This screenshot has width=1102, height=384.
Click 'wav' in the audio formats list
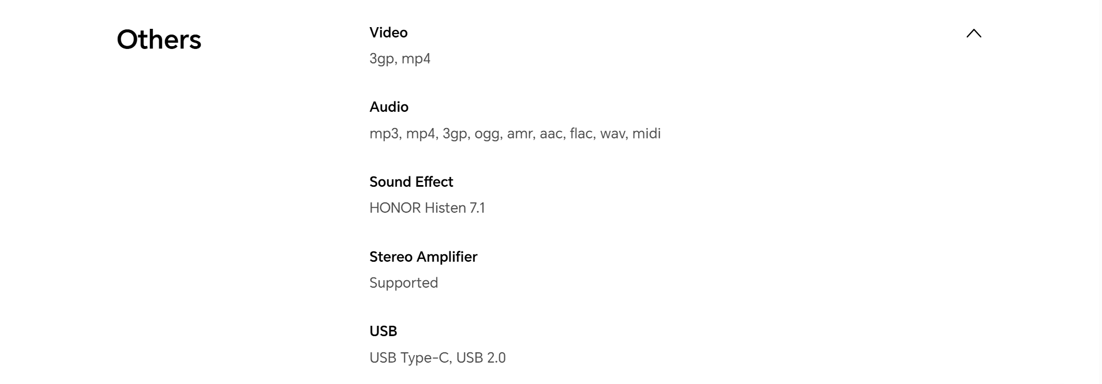coord(612,134)
